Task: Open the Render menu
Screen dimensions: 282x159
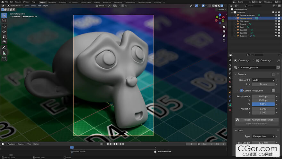Action: (18, 2)
